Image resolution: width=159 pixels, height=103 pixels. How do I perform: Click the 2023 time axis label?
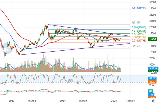(12, 100)
